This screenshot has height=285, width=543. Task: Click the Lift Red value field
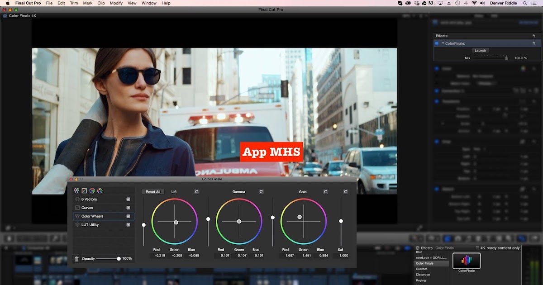pos(157,256)
